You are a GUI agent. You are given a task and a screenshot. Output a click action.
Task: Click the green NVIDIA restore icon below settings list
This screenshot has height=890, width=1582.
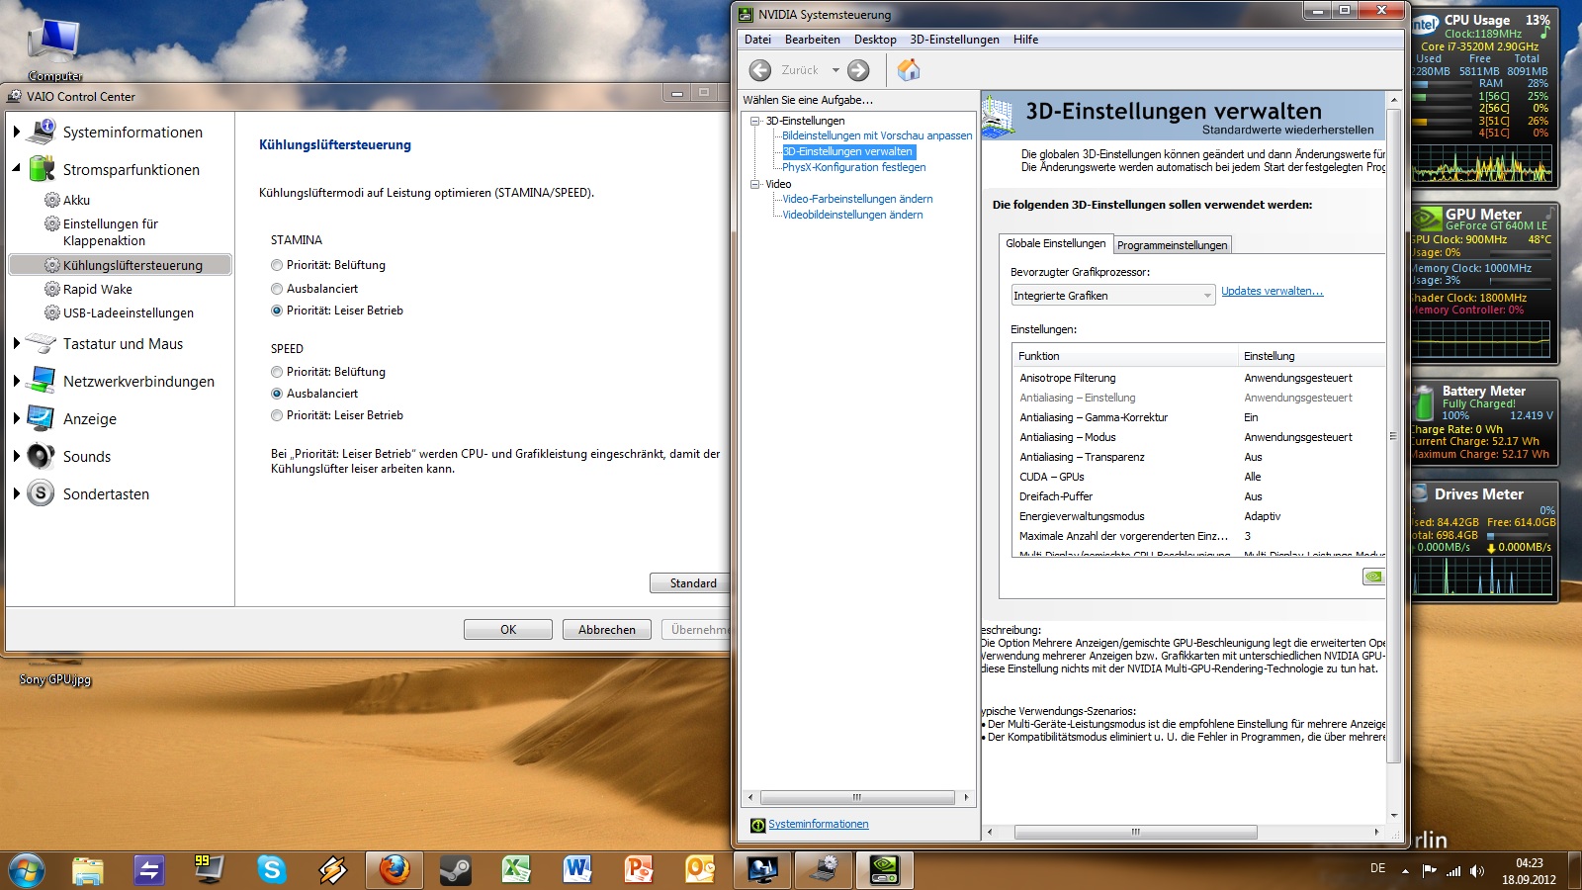tap(1373, 577)
